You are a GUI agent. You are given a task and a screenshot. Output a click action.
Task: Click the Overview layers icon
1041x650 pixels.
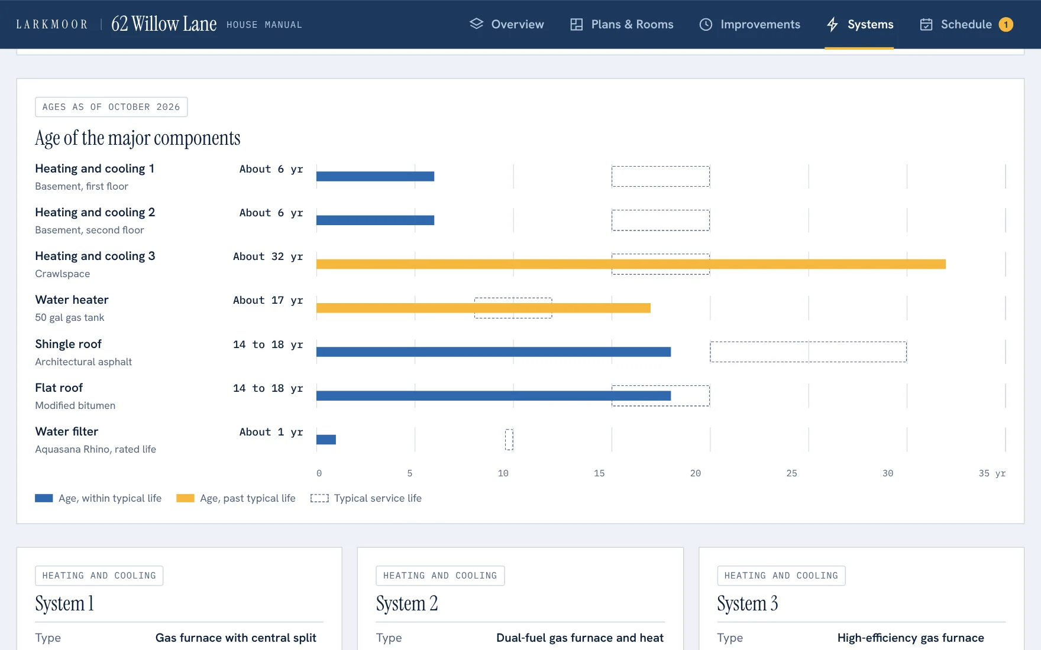[x=476, y=24]
